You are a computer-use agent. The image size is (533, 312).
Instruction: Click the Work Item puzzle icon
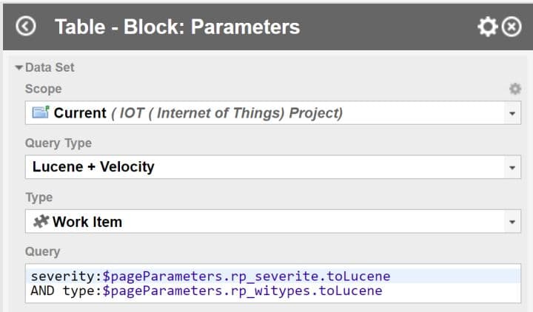click(x=41, y=221)
